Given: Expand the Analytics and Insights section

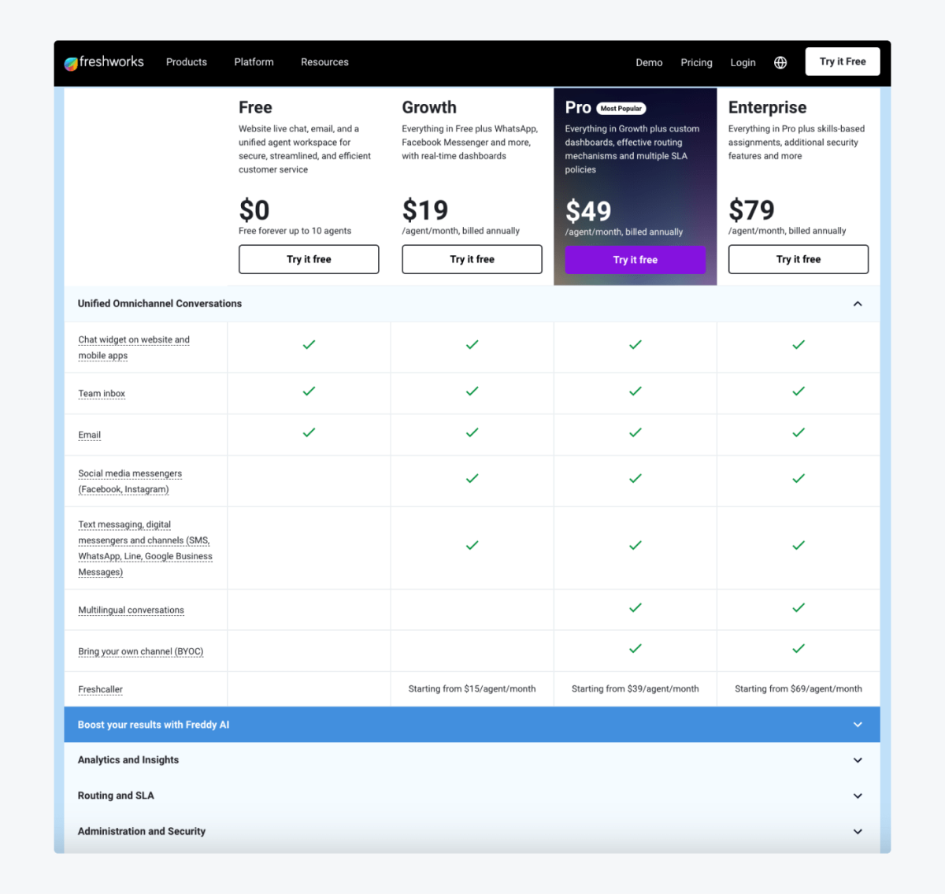Looking at the screenshot, I should click(x=858, y=759).
